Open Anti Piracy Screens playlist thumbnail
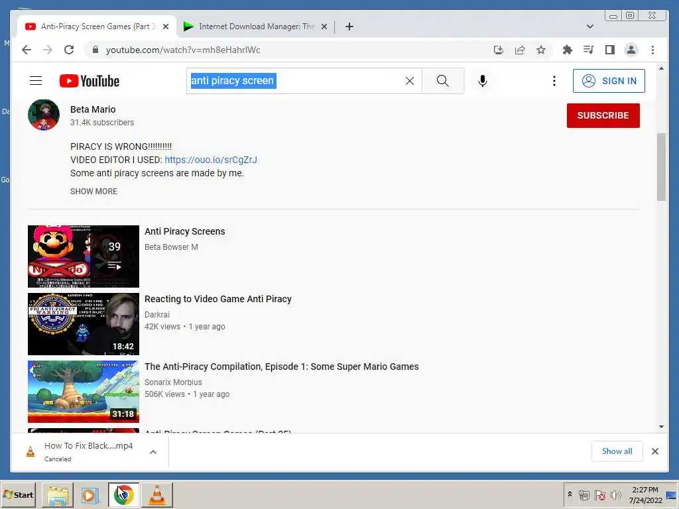679x509 pixels. (x=83, y=256)
